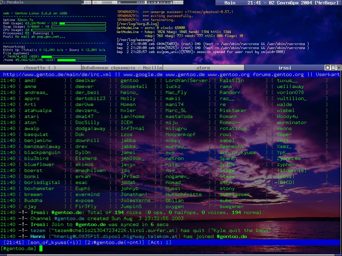Click the irssi command input line
This screenshot has height=256, width=342.
tap(134, 248)
